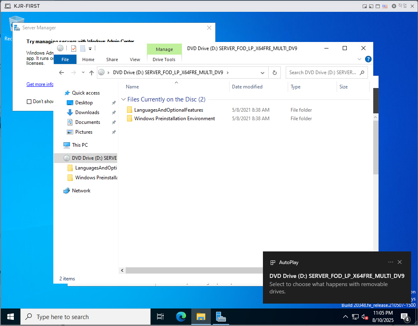The height and width of the screenshot is (326, 418).
Task: Click the AutoPlay DVD Drive notification body
Action: coord(337,284)
